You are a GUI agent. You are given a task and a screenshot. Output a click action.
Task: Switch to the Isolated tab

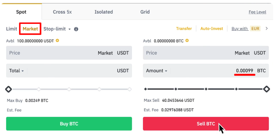coord(104,12)
